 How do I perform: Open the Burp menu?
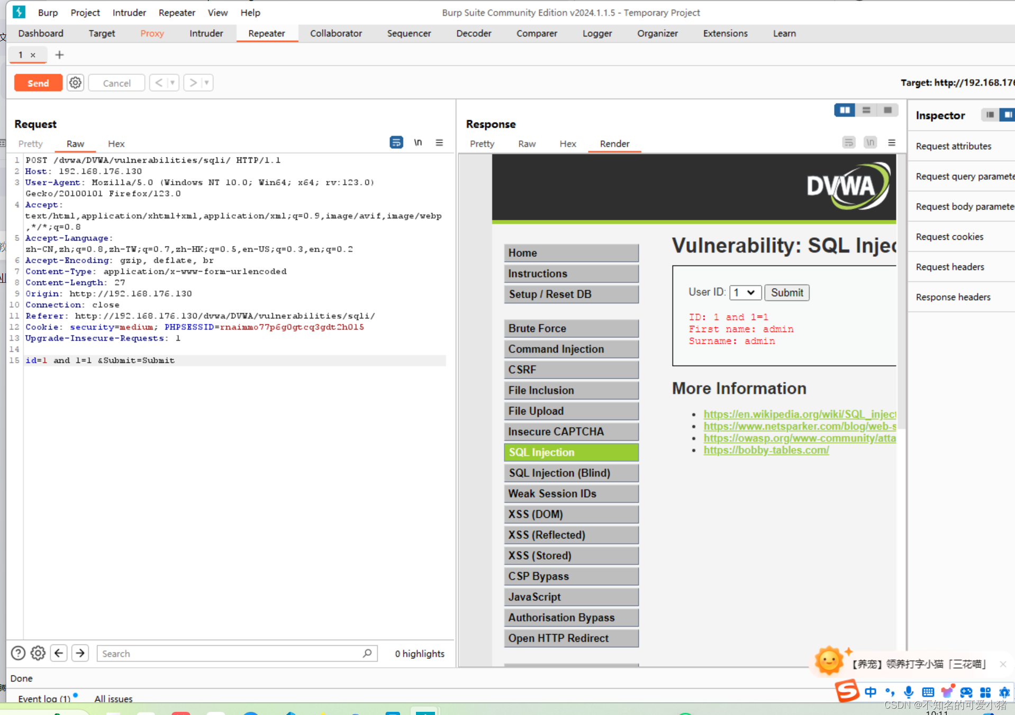tap(48, 12)
